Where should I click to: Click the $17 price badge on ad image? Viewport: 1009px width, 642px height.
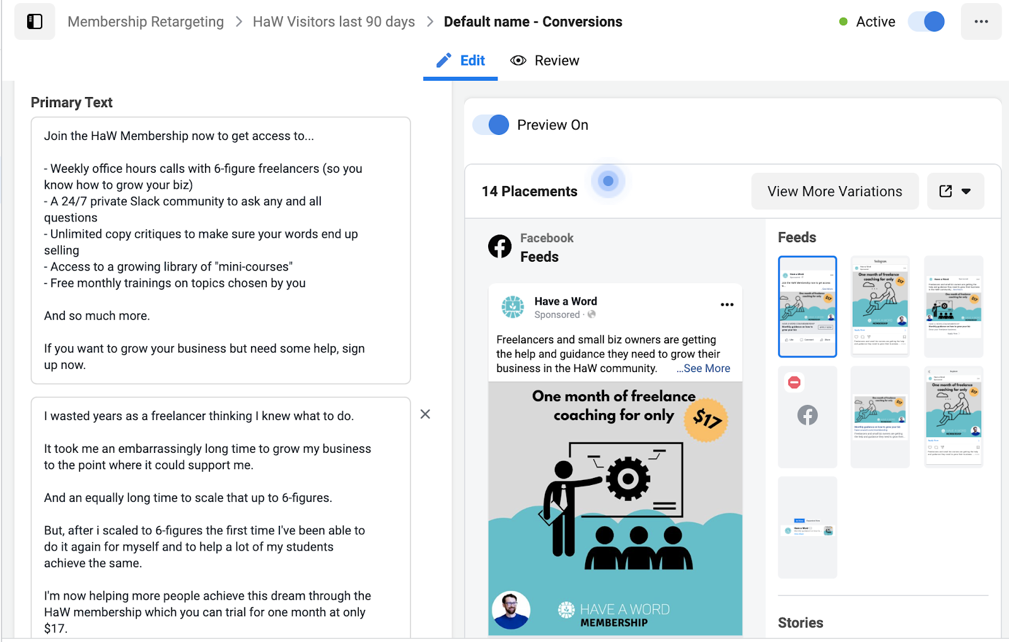point(706,419)
